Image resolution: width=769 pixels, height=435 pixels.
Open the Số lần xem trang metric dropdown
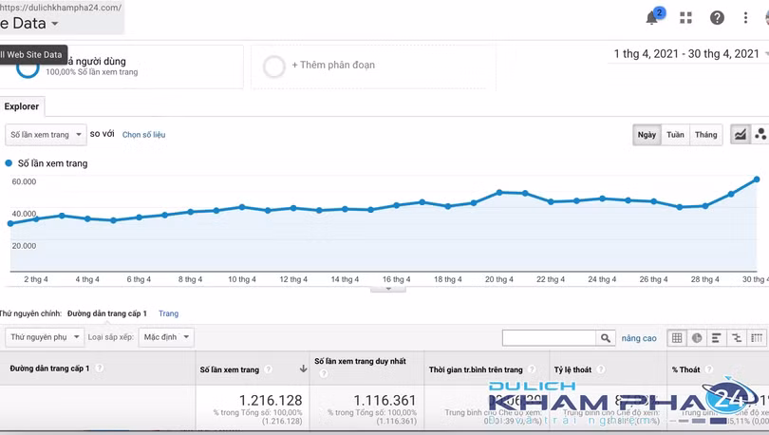point(46,135)
